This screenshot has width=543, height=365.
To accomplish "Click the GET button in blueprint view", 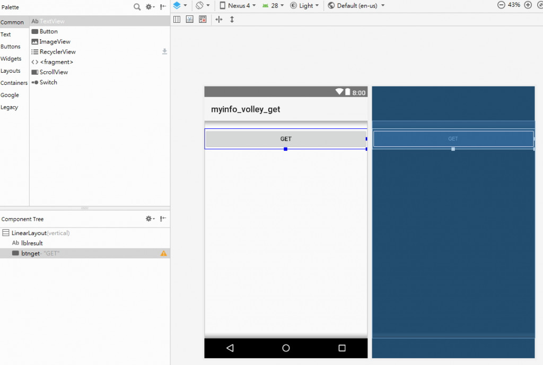I will tap(453, 139).
